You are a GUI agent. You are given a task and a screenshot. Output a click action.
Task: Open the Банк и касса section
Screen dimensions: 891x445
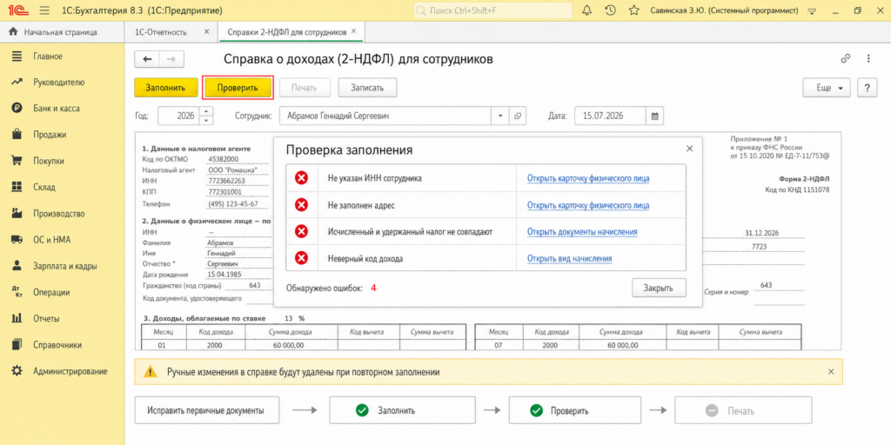click(x=57, y=109)
